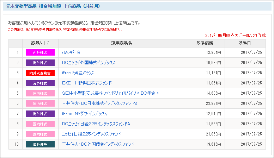Click the price 10,989円
Image resolution: width=274 pixels, height=158 pixels.
coord(214,63)
